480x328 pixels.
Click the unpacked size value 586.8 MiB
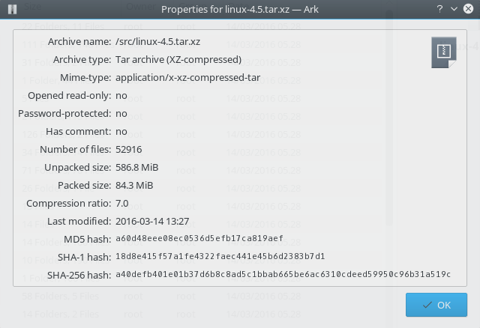coord(136,167)
